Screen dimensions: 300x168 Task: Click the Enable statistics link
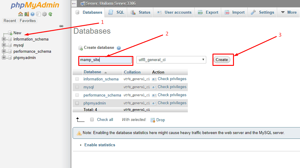click(100, 145)
